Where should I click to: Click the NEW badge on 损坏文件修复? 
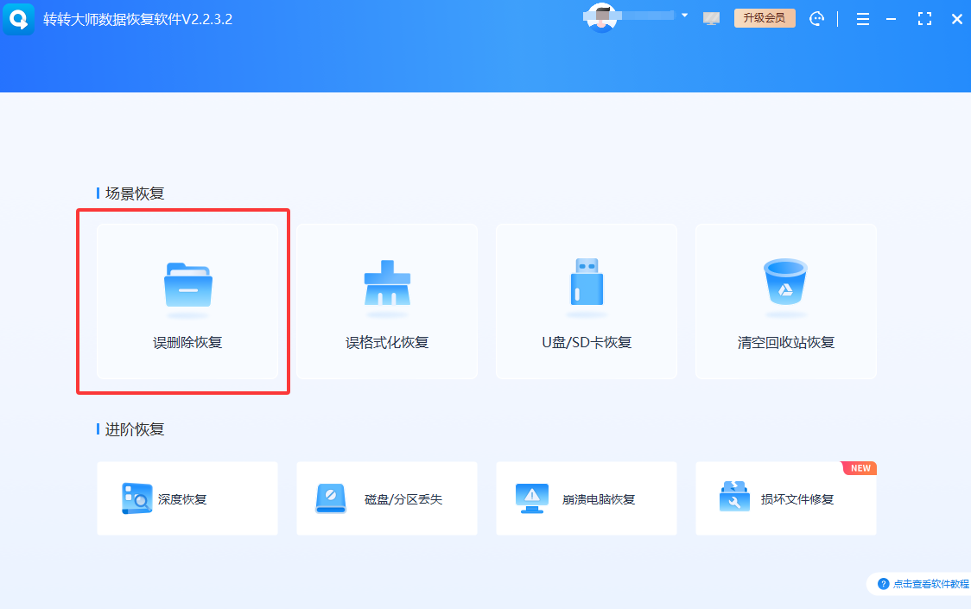860,468
